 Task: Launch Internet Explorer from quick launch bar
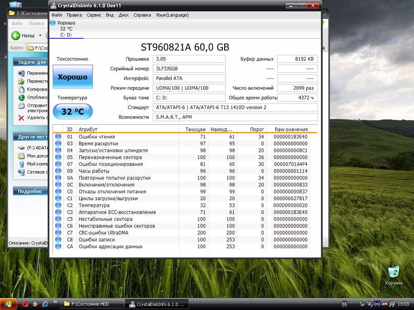click(45, 304)
